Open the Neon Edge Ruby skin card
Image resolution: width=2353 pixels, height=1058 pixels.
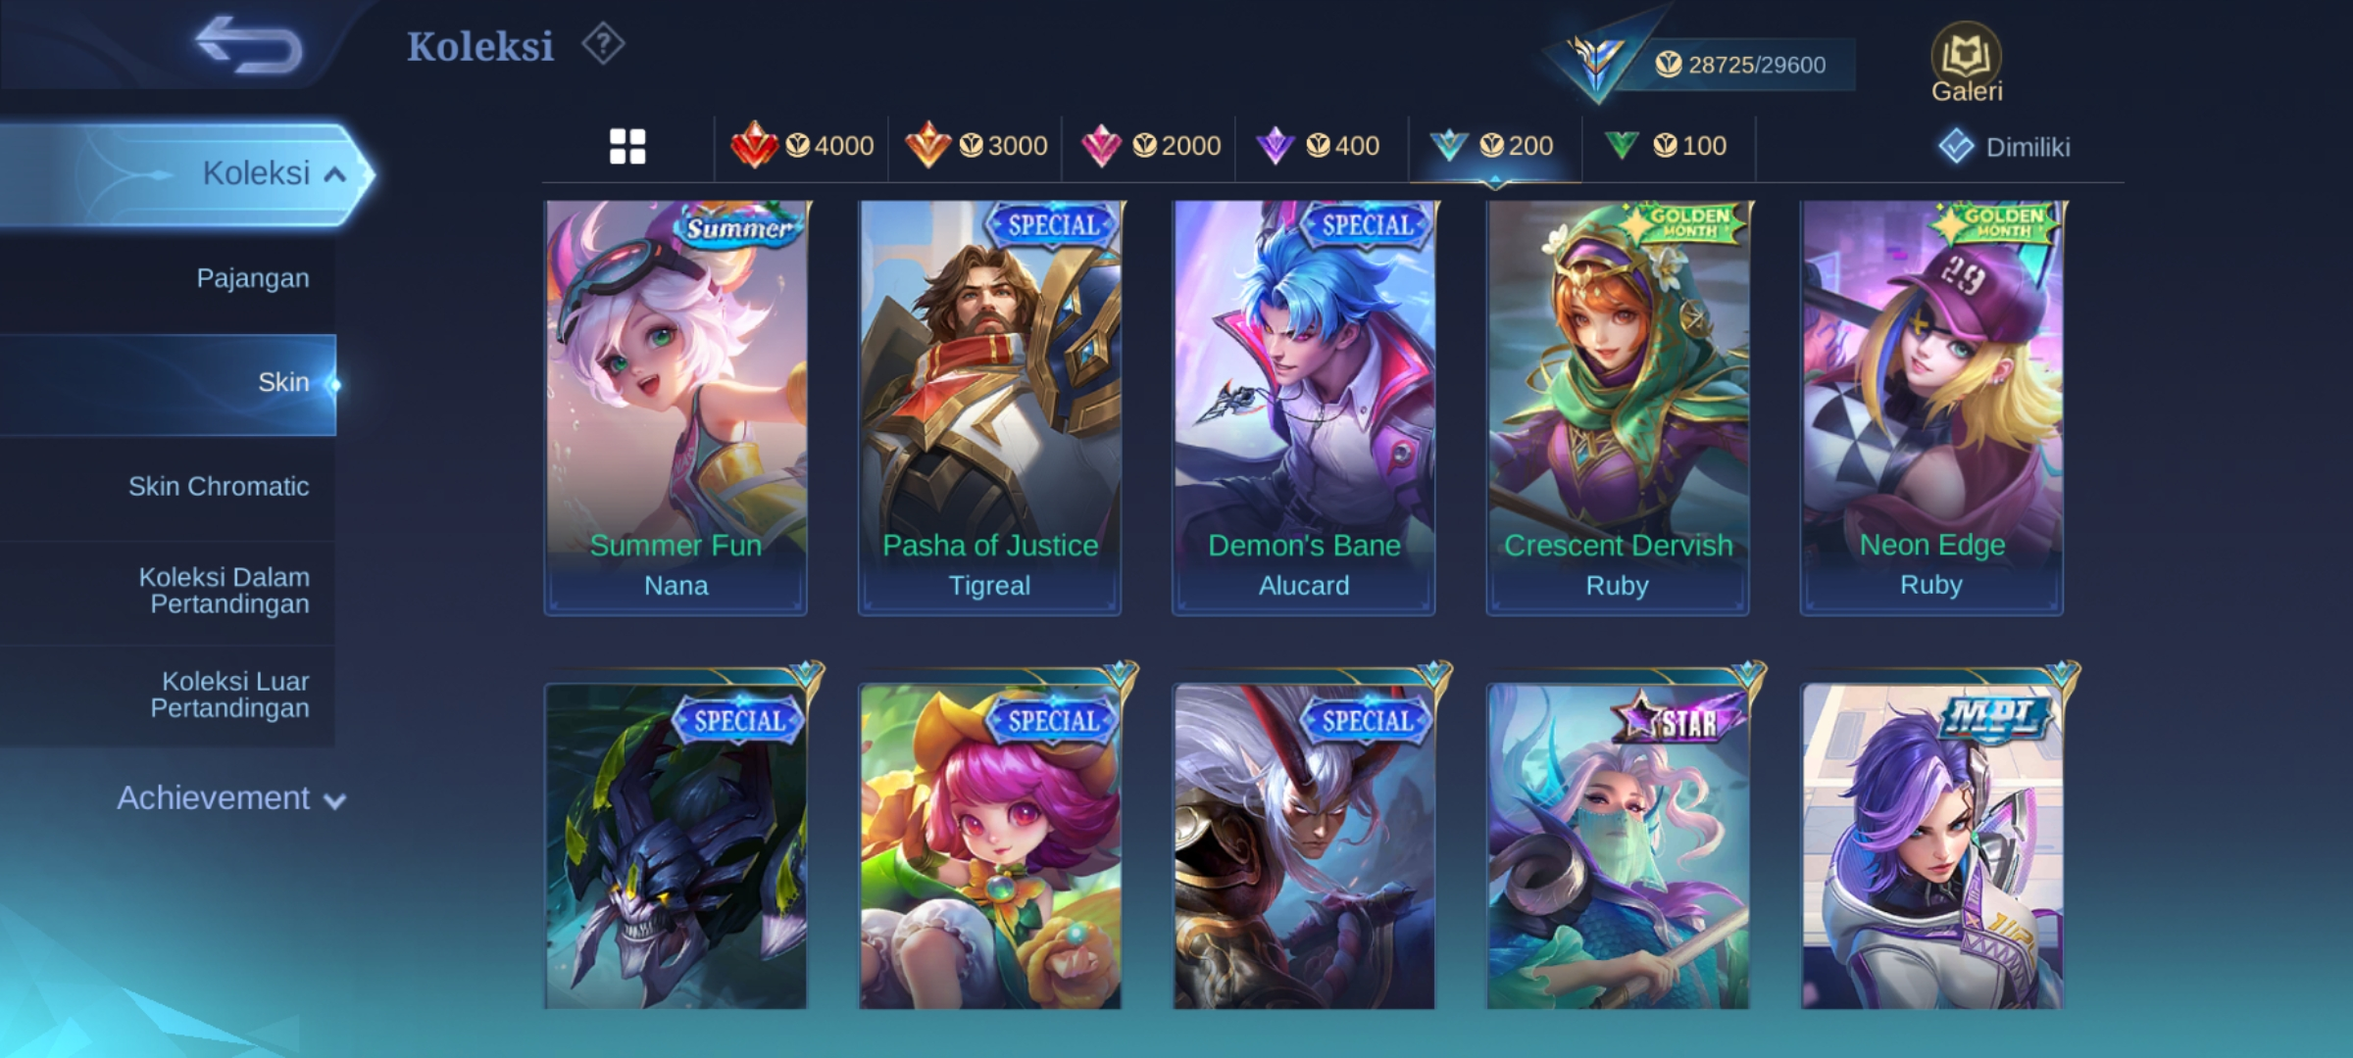click(x=1931, y=408)
